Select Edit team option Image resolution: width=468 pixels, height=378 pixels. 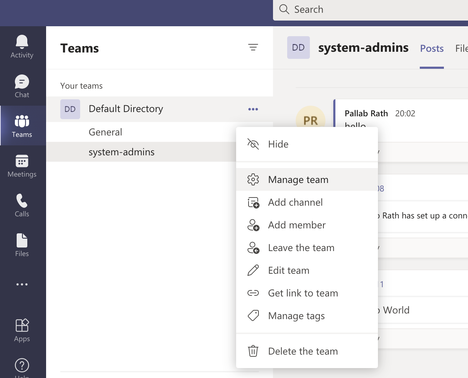pyautogui.click(x=307, y=270)
